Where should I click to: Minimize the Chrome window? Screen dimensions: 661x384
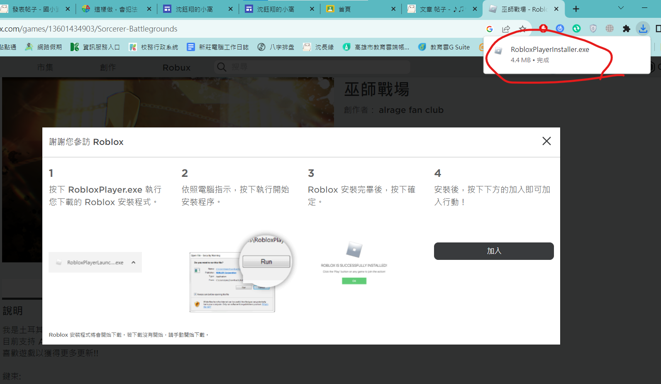644,8
